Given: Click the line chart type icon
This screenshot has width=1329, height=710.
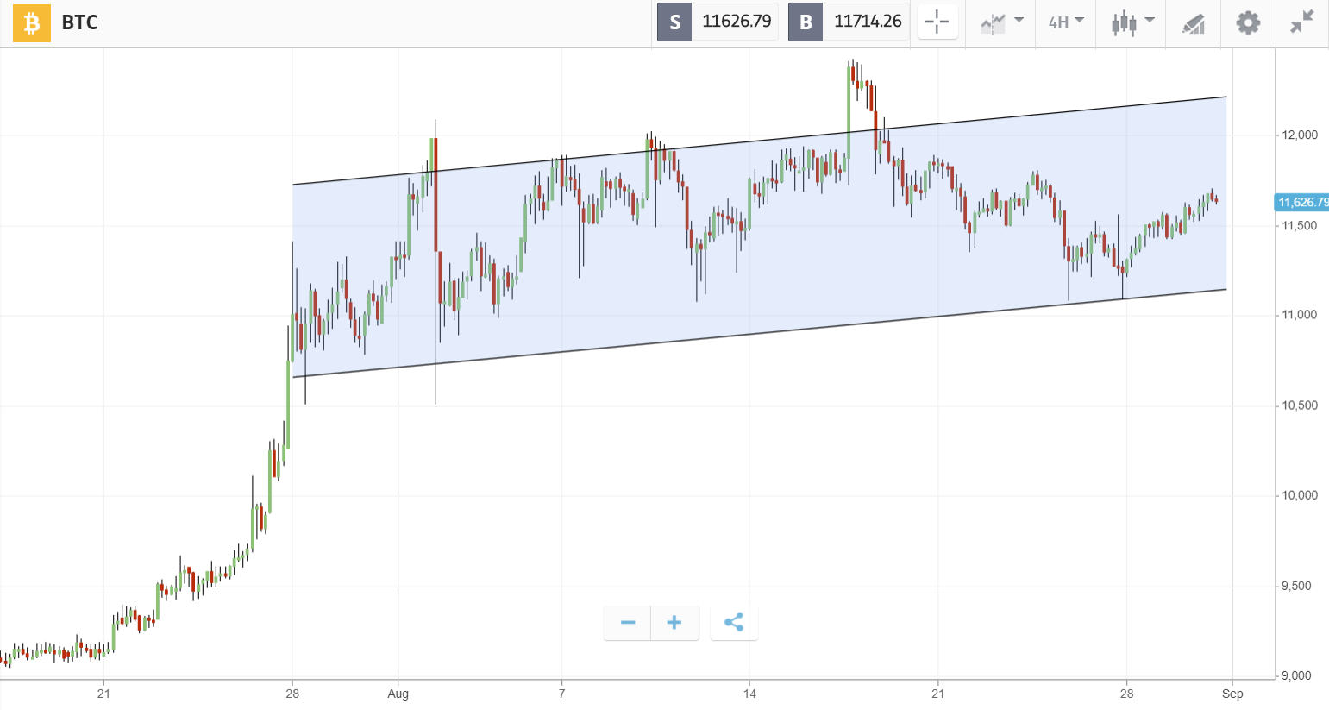Looking at the screenshot, I should tap(994, 22).
